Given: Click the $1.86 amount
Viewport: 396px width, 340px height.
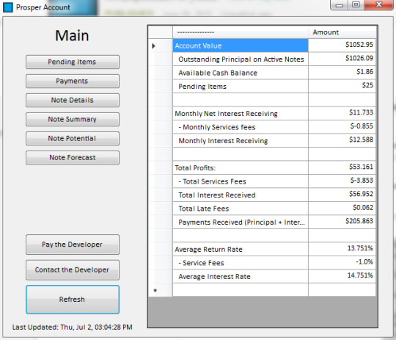Looking at the screenshot, I should 342,73.
